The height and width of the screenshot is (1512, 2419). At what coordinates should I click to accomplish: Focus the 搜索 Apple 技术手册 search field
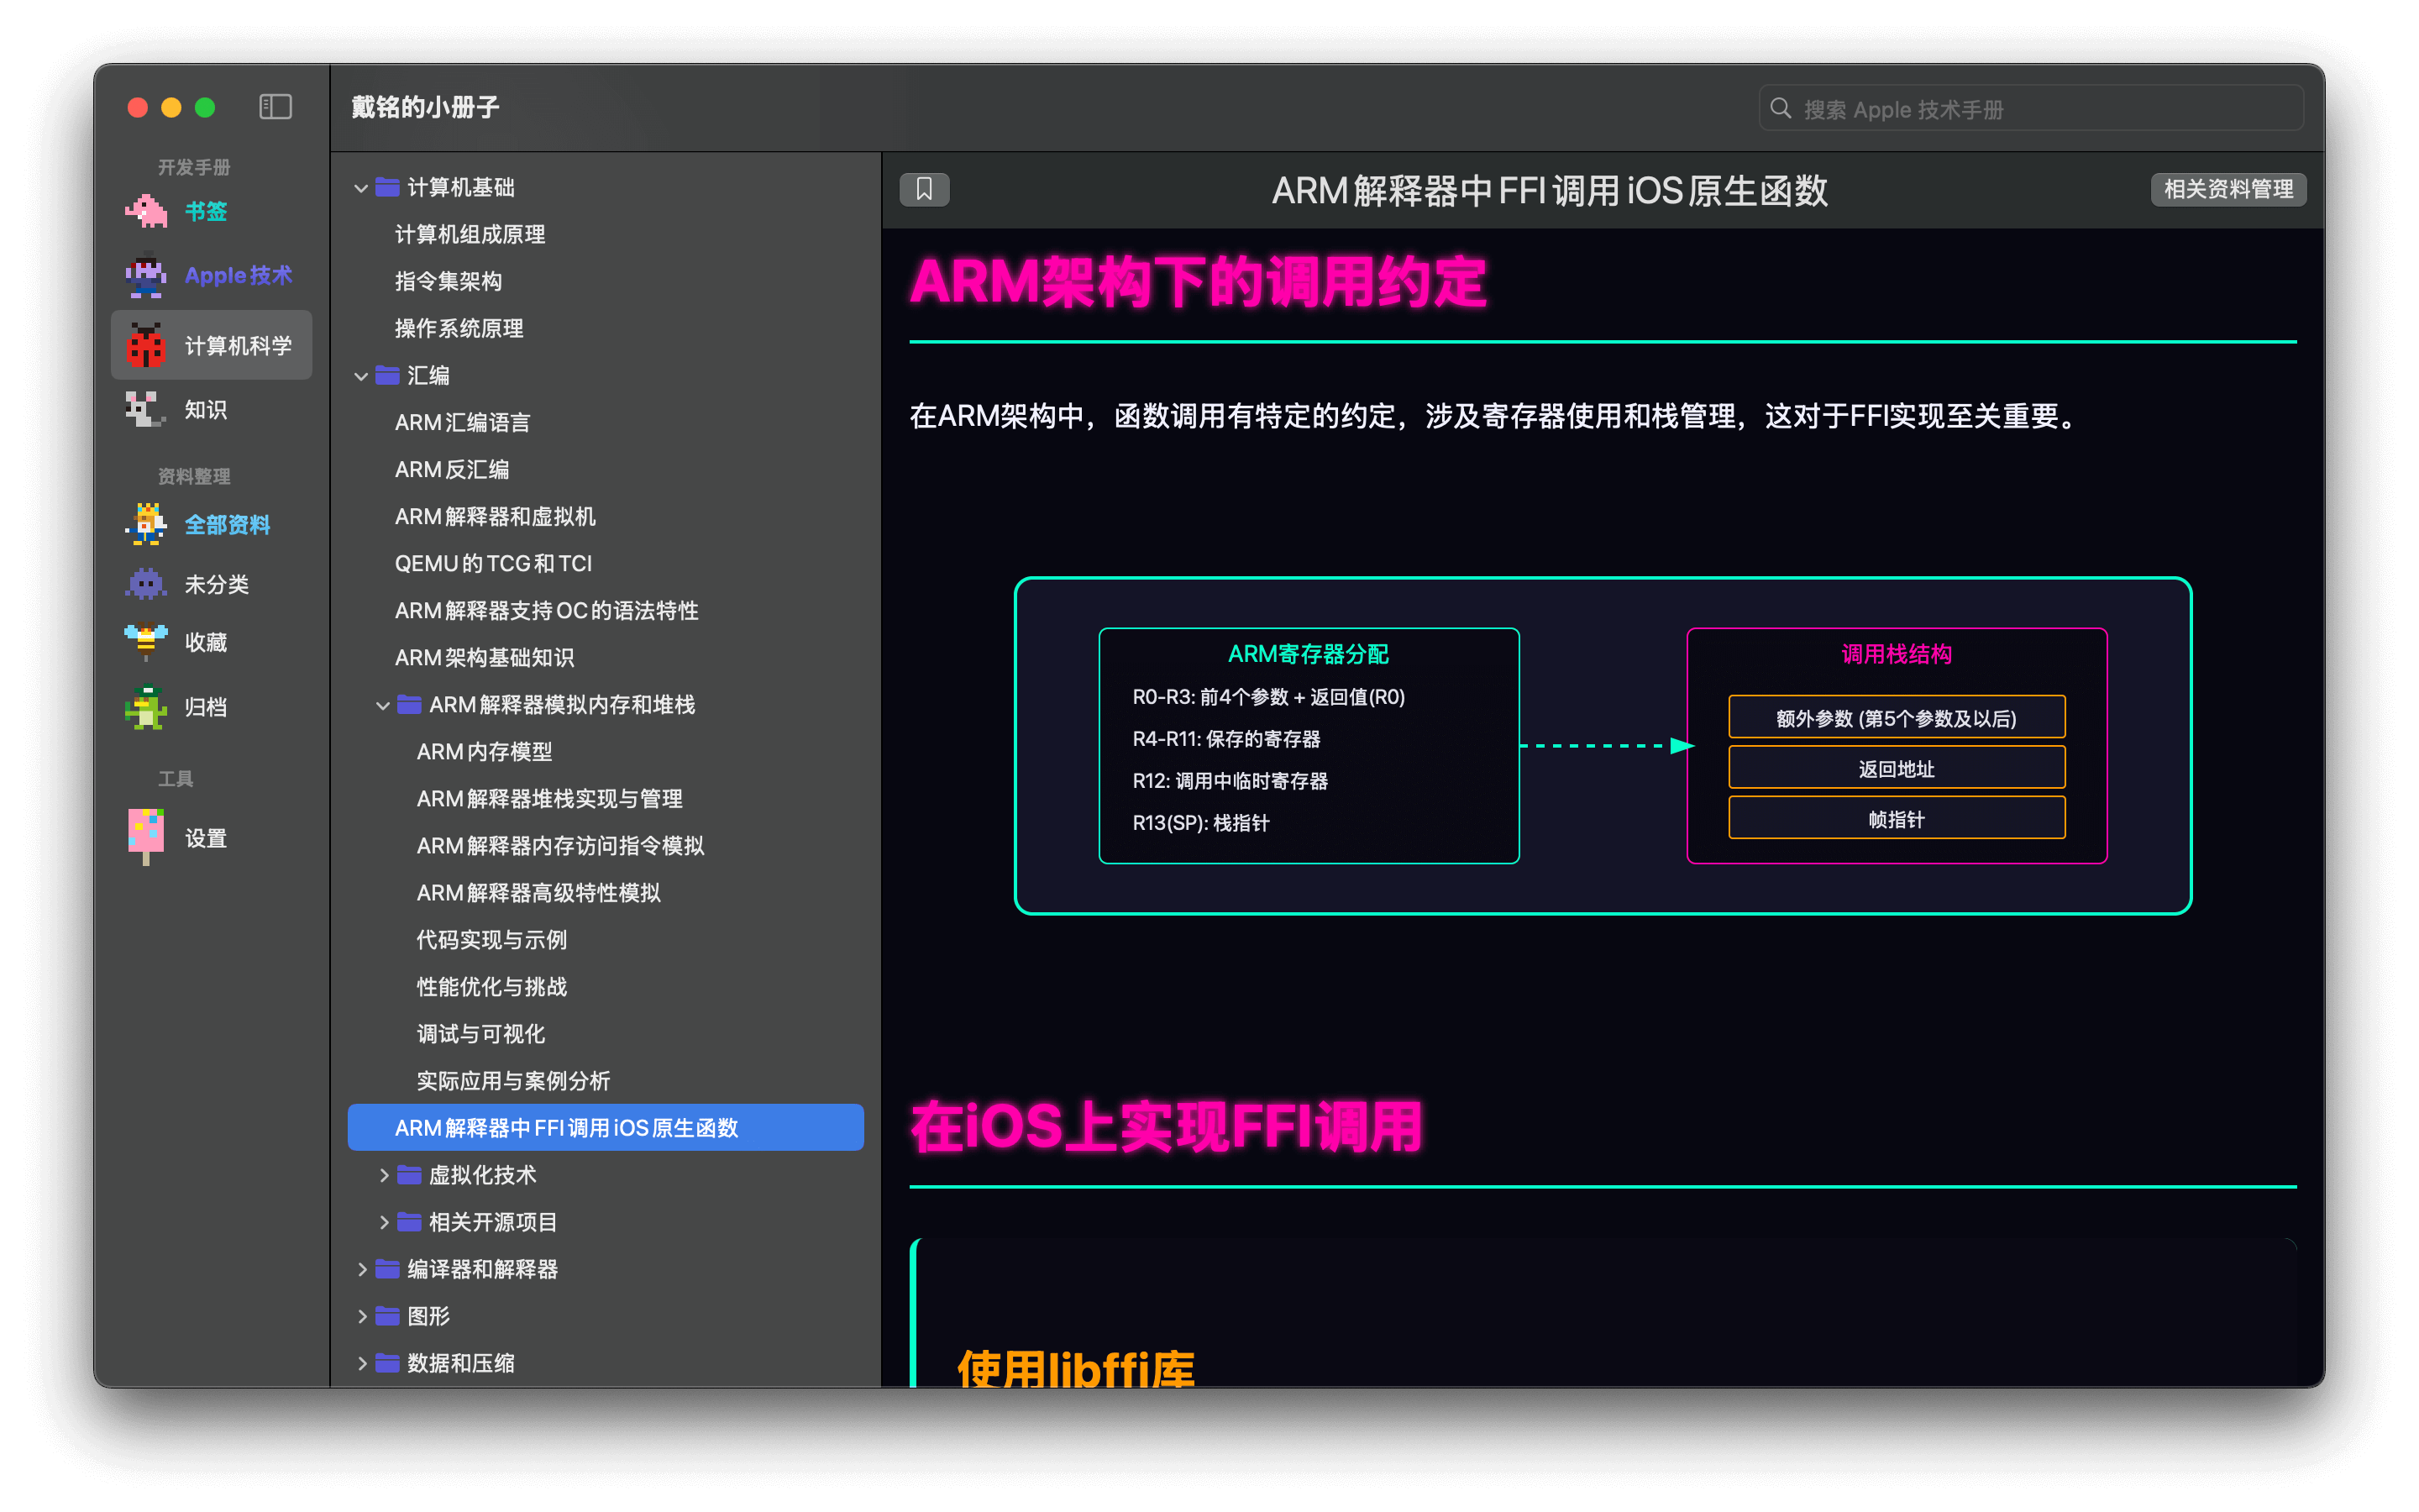pos(2030,108)
